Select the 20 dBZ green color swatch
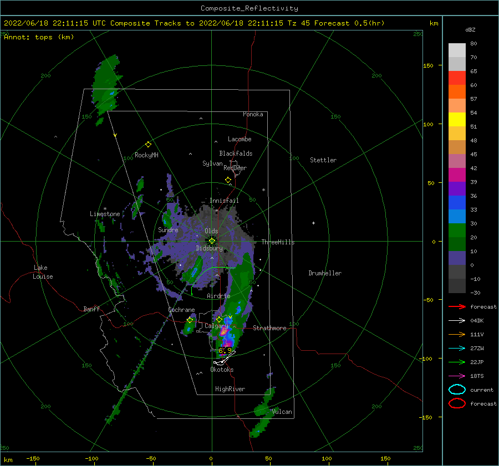This screenshot has height=466, width=499. point(457,231)
